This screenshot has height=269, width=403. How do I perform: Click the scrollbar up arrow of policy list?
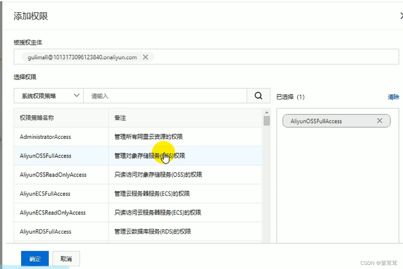tap(266, 112)
